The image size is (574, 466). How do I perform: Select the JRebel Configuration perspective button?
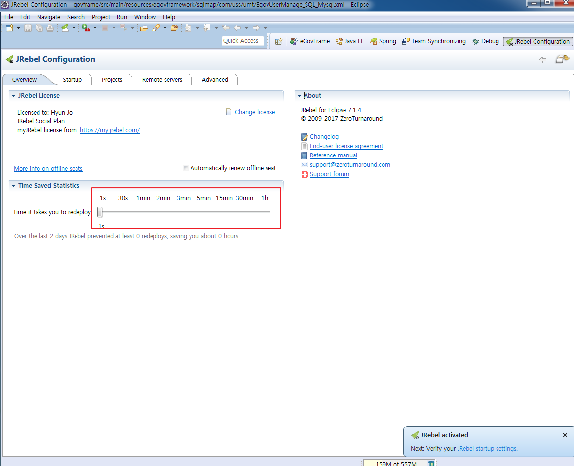(537, 42)
